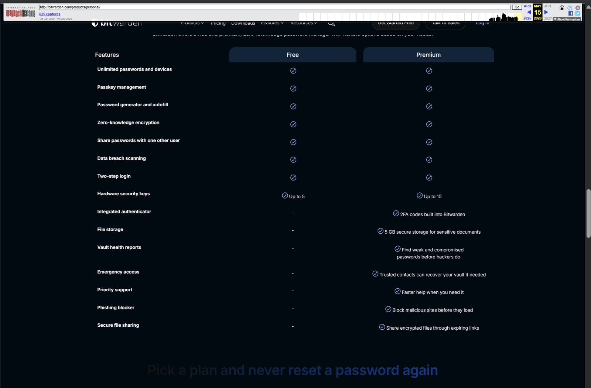591x388 pixels.
Task: Go to the next capture arrow
Action: [546, 12]
